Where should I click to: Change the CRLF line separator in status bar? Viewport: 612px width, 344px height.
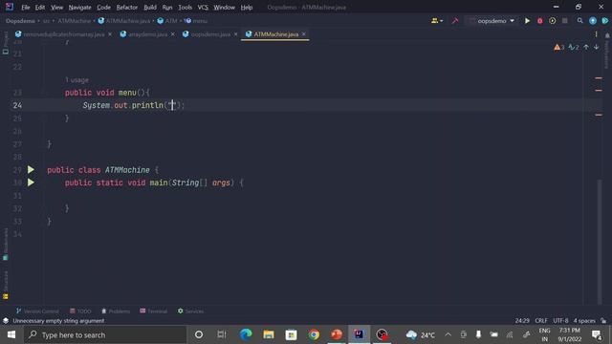[x=541, y=321]
